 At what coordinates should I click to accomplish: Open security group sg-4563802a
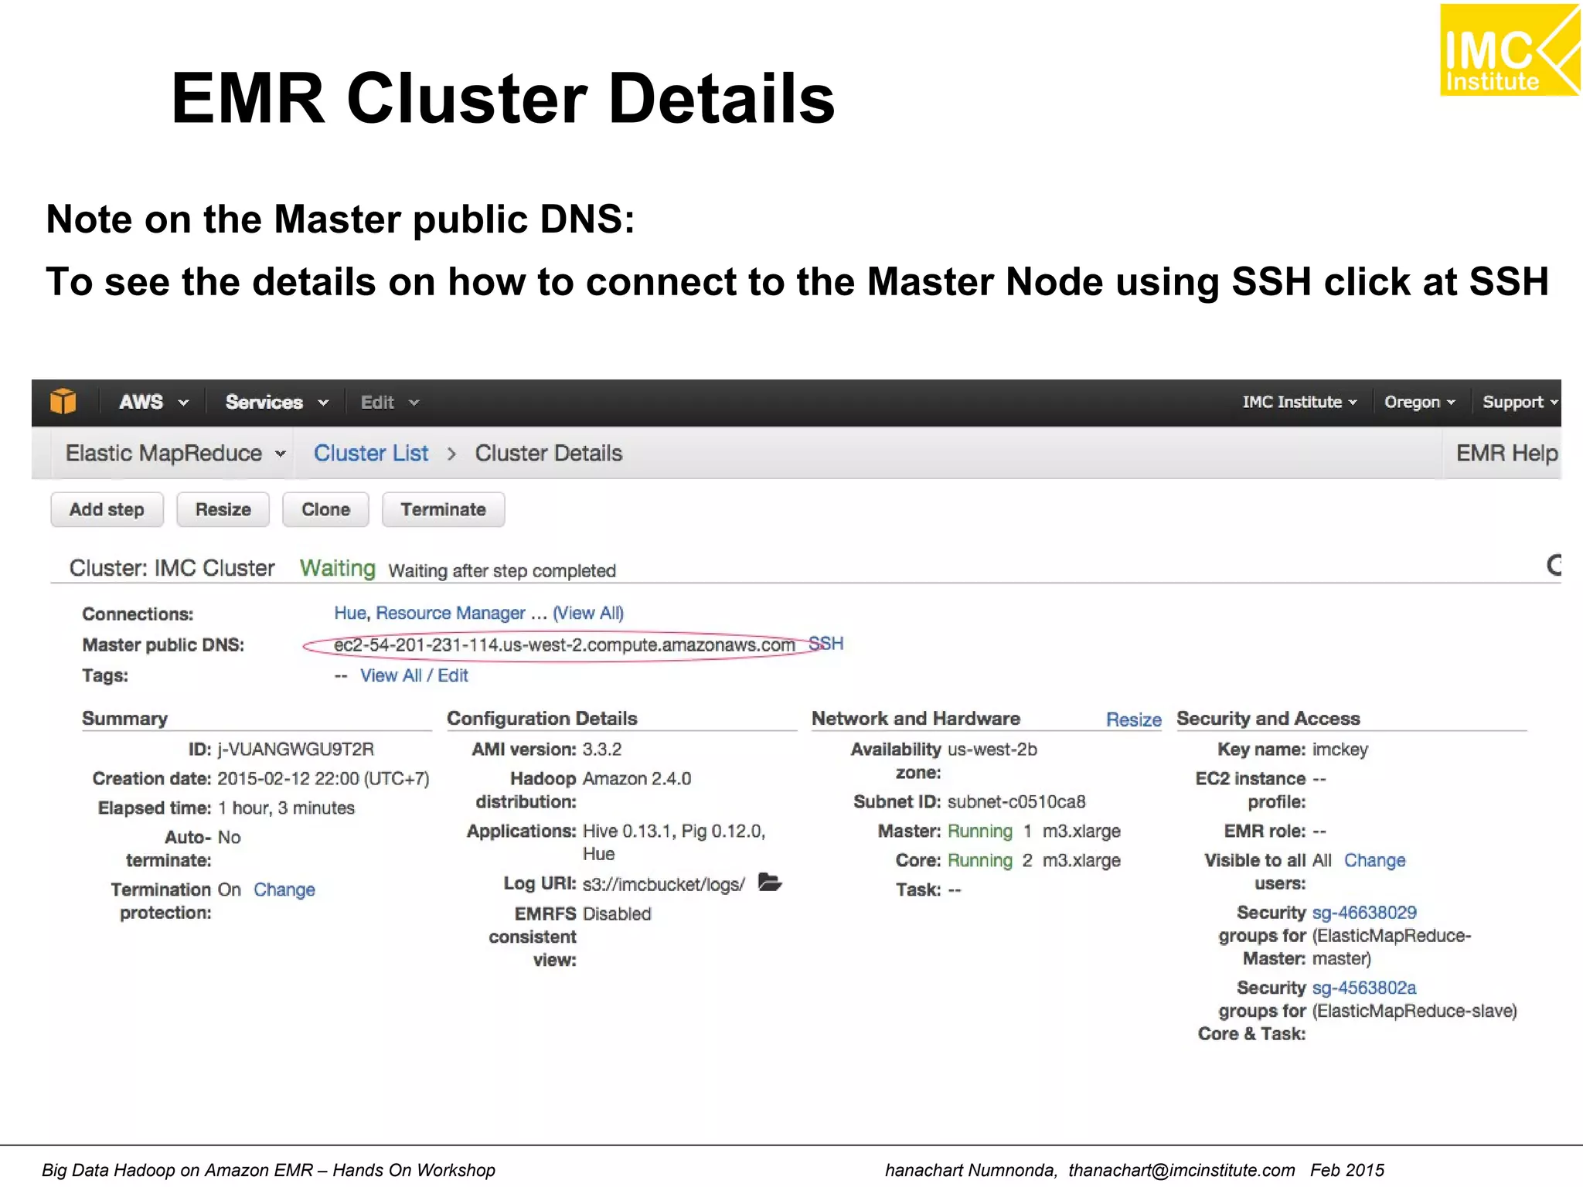[1364, 988]
